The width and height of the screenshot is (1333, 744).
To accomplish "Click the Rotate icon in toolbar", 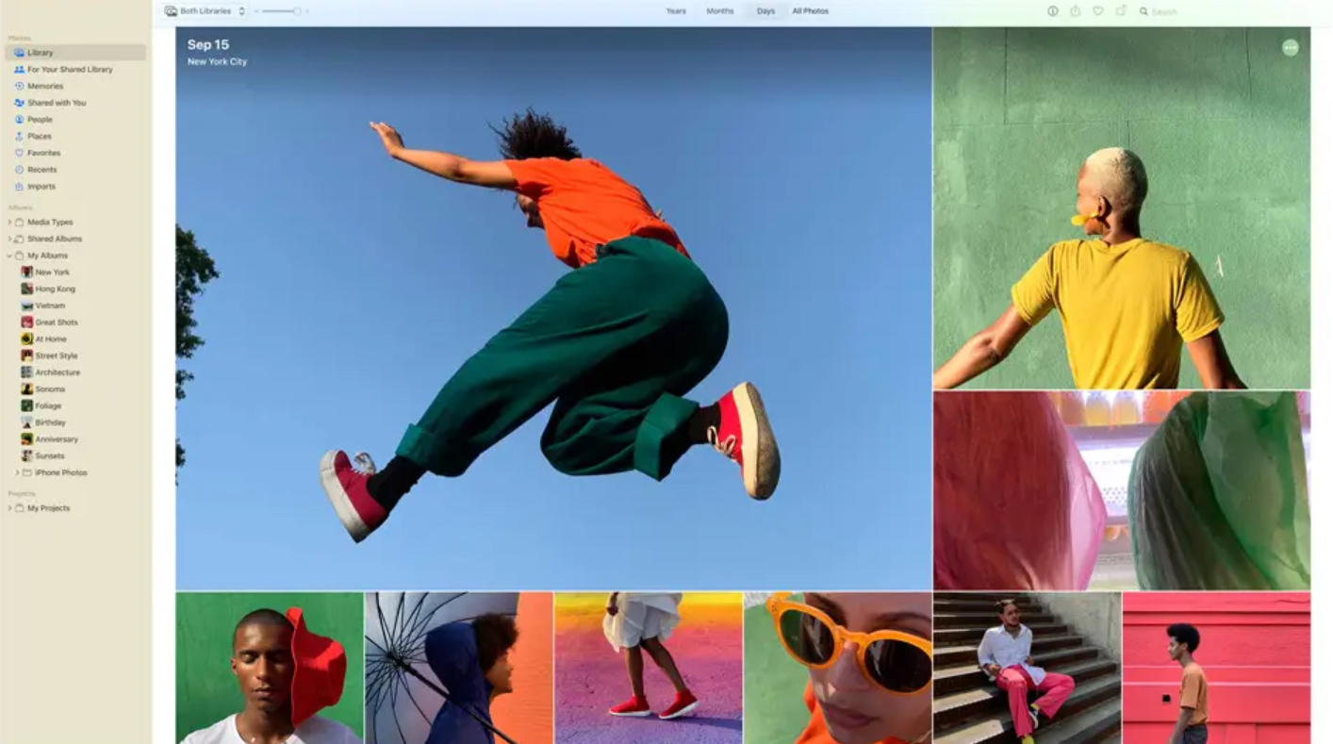I will point(1121,11).
